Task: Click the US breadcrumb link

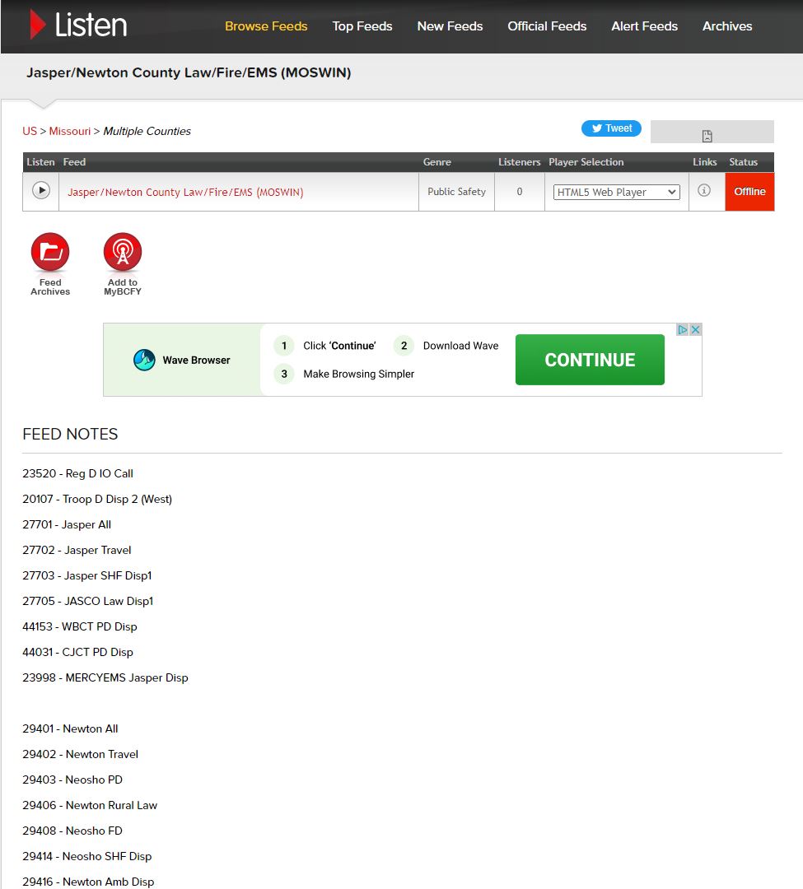Action: [29, 131]
